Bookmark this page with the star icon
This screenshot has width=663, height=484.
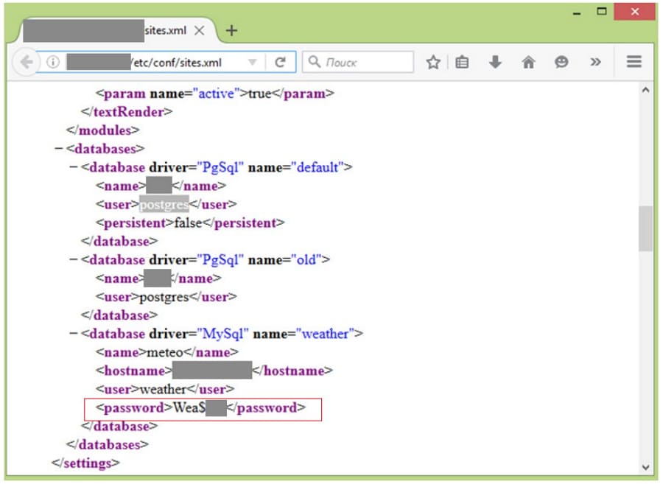433,63
